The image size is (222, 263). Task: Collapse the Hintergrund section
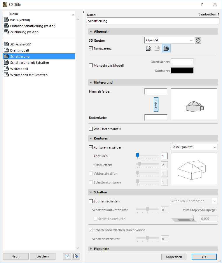pyautogui.click(x=91, y=82)
